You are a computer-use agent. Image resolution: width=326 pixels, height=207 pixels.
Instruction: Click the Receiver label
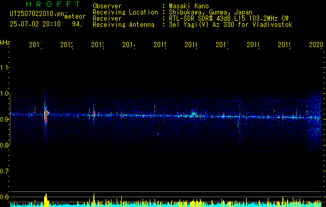(107, 19)
